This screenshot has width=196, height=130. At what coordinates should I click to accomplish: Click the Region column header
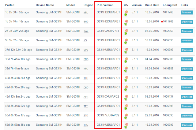(x=89, y=5)
